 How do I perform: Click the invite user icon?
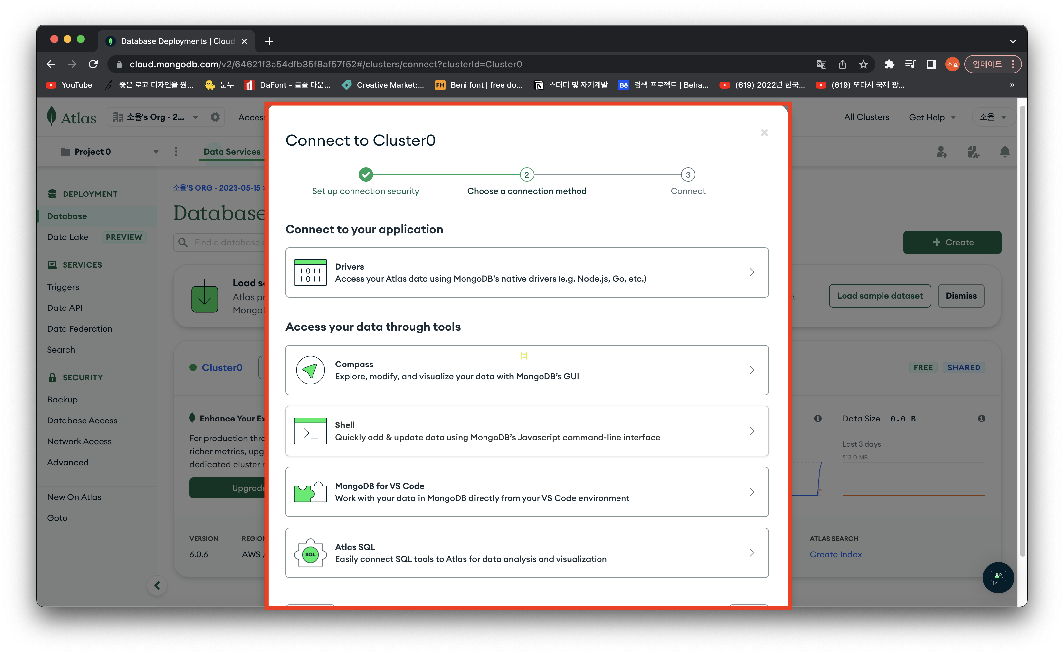click(x=941, y=152)
